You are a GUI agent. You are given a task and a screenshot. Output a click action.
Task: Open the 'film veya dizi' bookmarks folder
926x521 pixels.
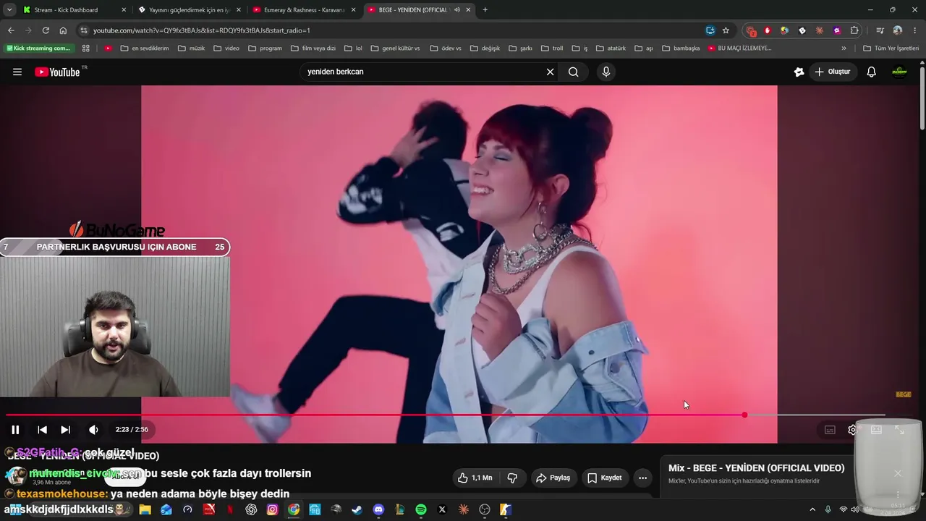[313, 48]
